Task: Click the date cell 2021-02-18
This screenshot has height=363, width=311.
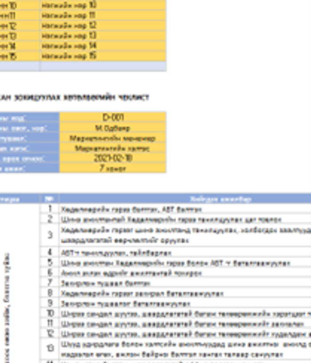Action: pos(113,158)
